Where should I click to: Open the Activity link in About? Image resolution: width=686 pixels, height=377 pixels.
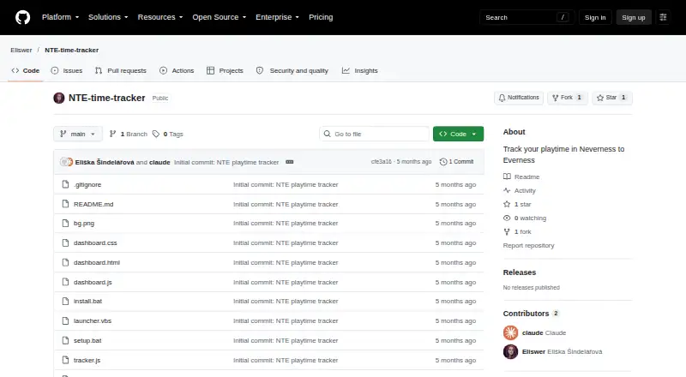coord(520,191)
